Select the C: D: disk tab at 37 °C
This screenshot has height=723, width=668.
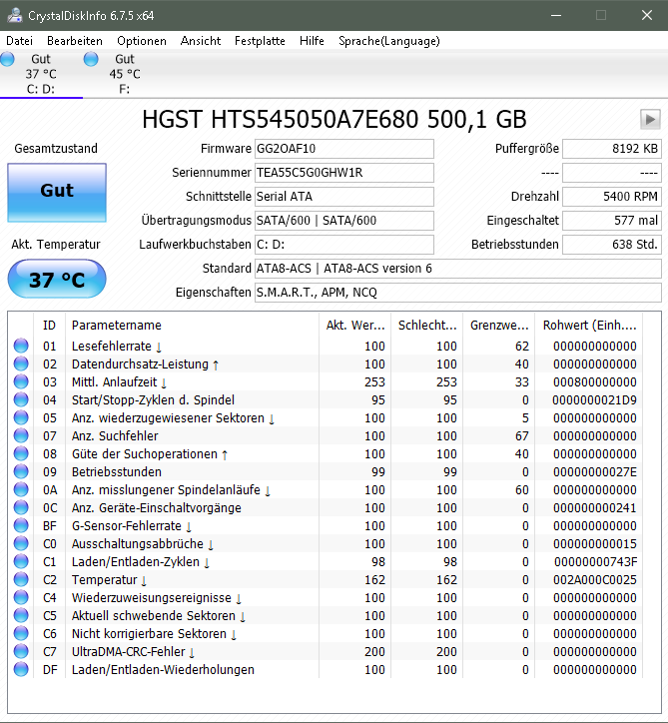[41, 74]
